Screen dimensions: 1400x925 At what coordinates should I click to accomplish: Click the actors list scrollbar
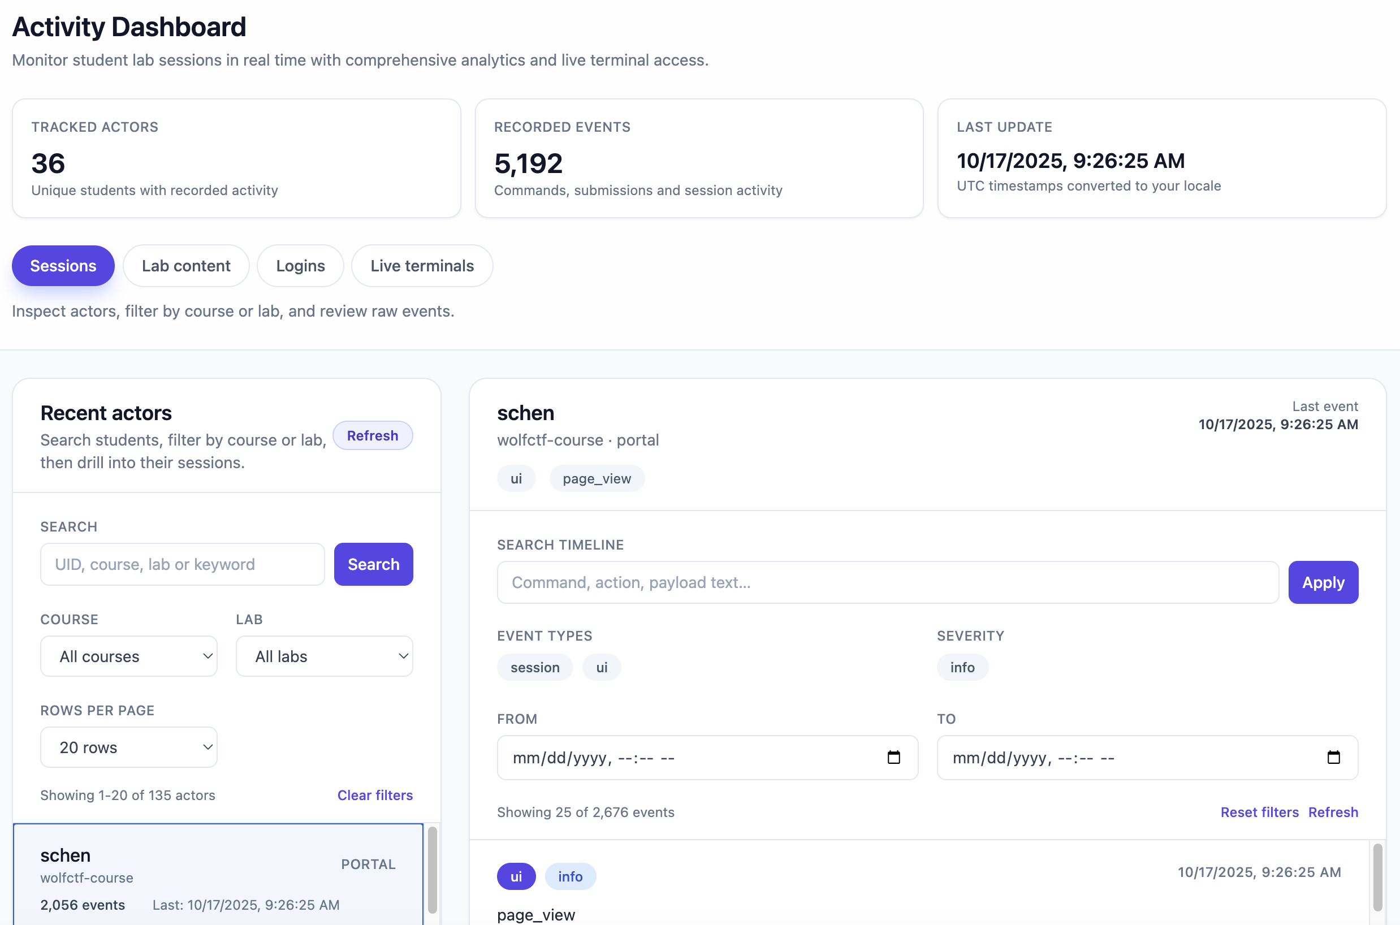433,870
